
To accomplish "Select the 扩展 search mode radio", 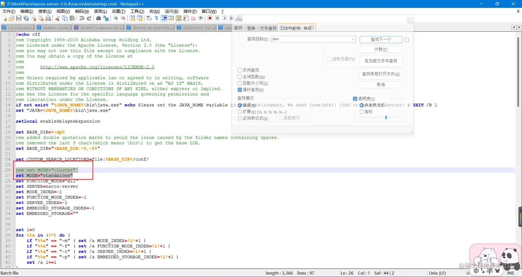I will pyautogui.click(x=240, y=112).
